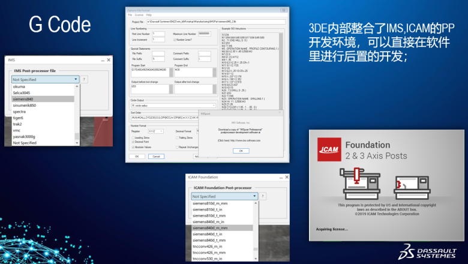Screen dimensions: 468x264
Task: Select siemens840d_t_in in ICAM list
Action: [x=222, y=234]
